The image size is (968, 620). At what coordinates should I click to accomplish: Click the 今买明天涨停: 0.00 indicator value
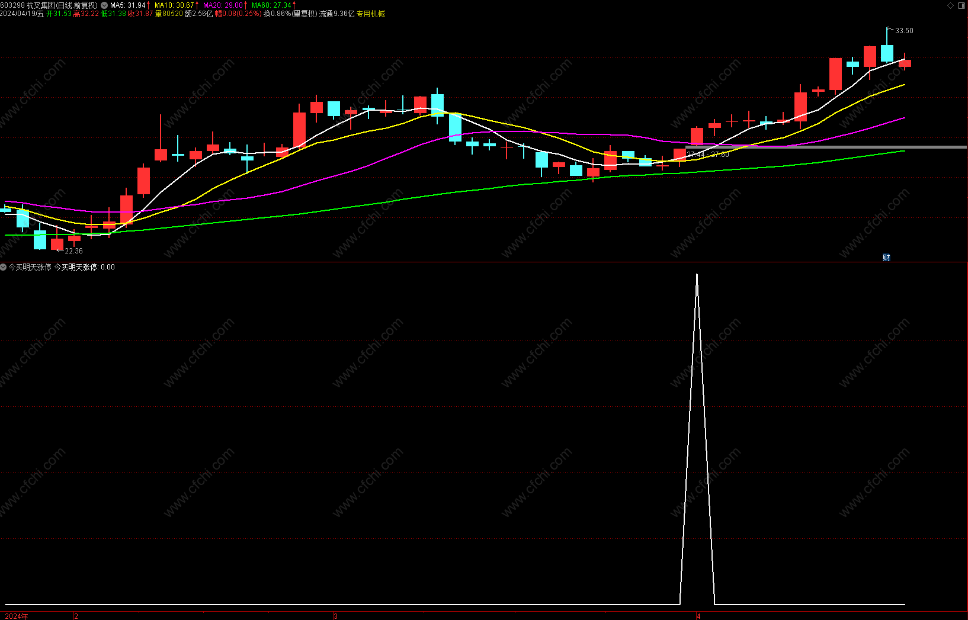pyautogui.click(x=85, y=267)
